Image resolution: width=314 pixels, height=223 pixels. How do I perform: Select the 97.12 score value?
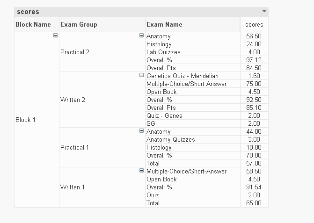[254, 60]
